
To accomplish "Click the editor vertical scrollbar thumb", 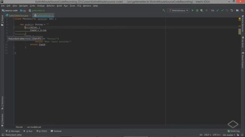I will point(240,31).
